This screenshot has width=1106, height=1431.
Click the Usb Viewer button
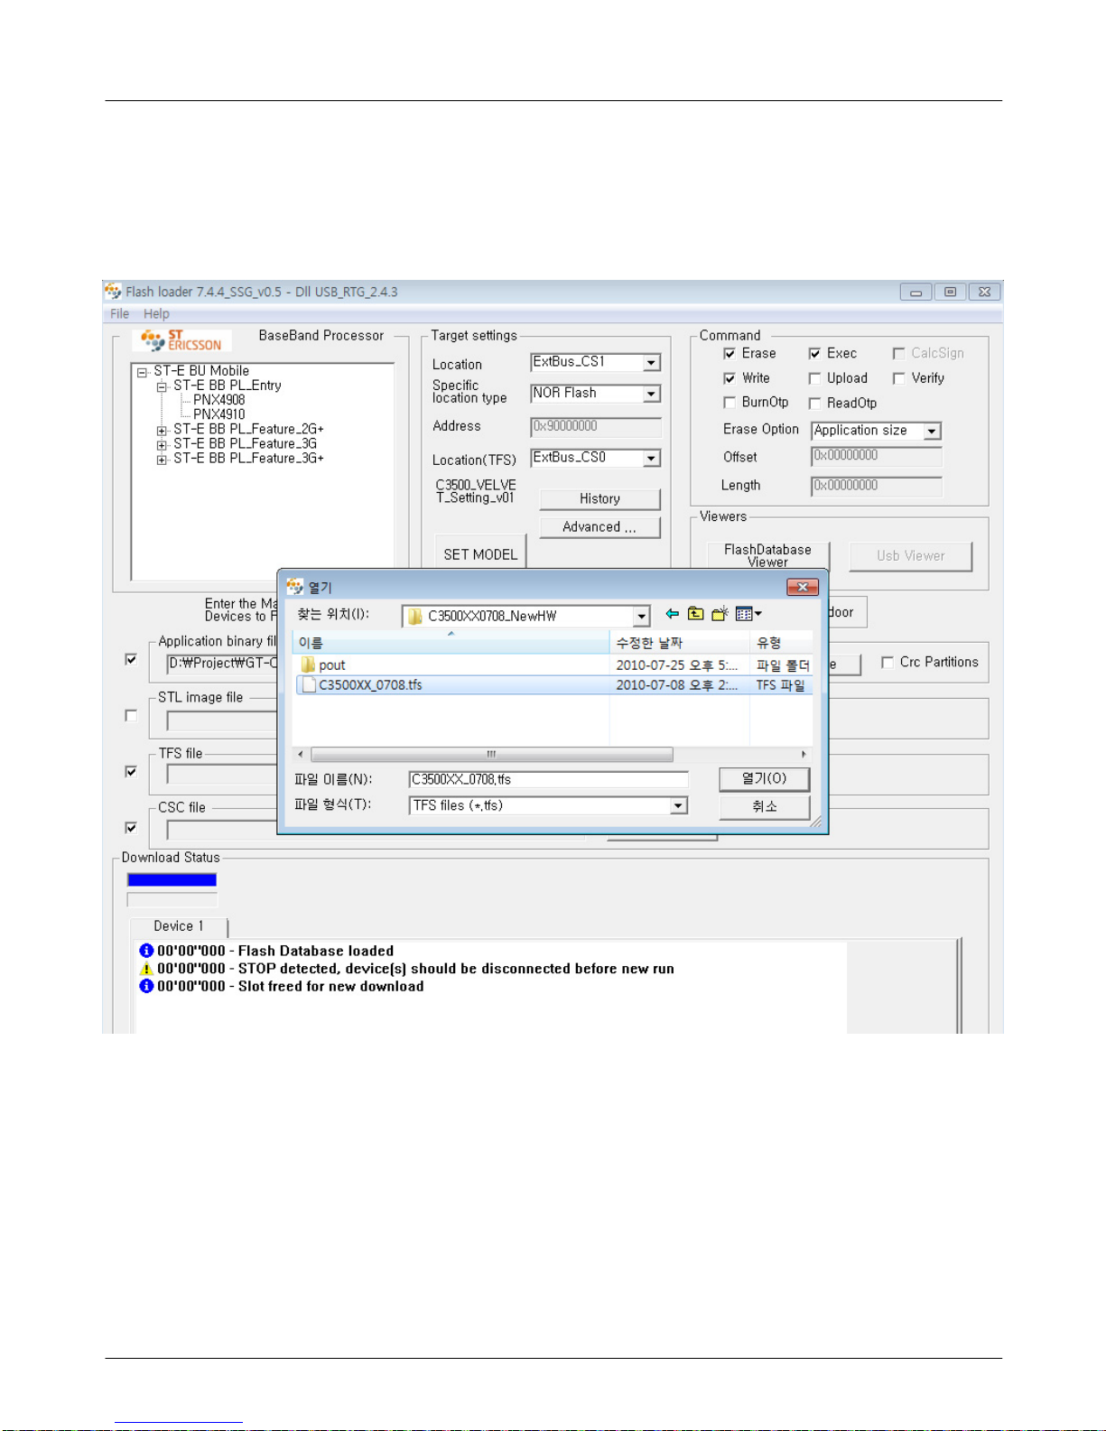pyautogui.click(x=910, y=556)
